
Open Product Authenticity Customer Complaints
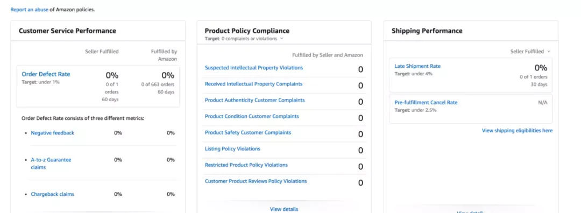pos(255,100)
